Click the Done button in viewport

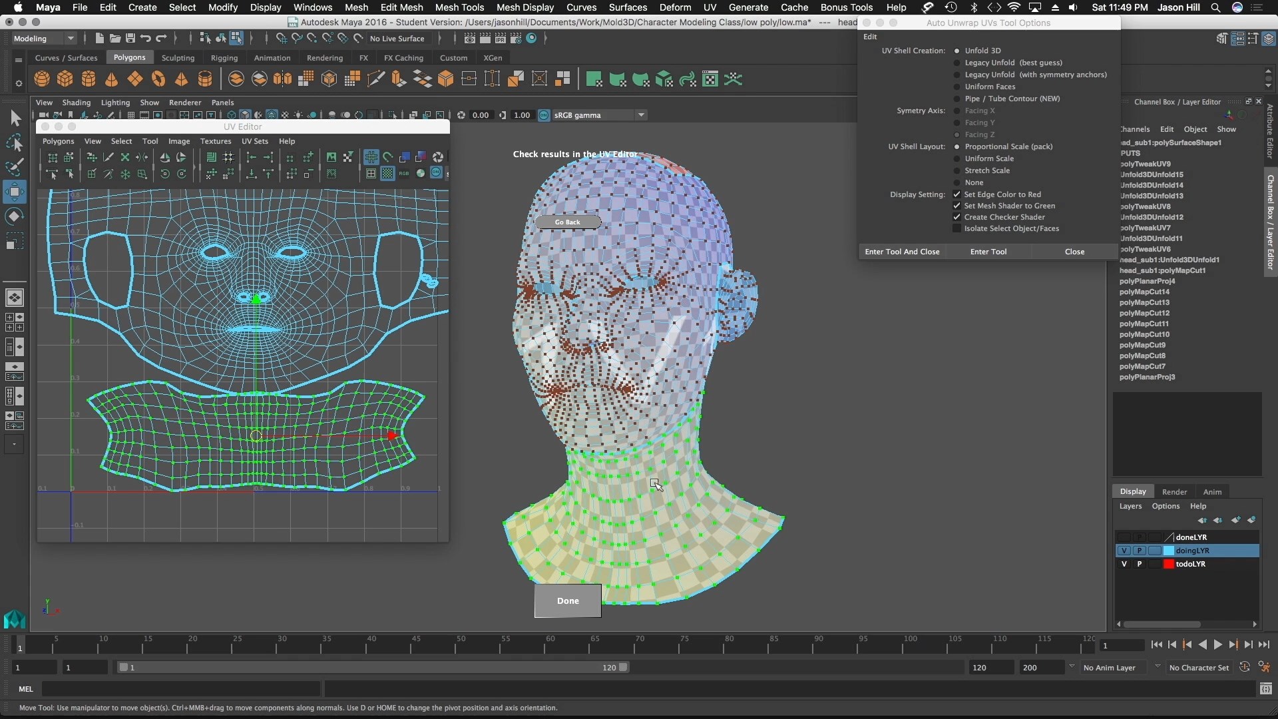(568, 600)
